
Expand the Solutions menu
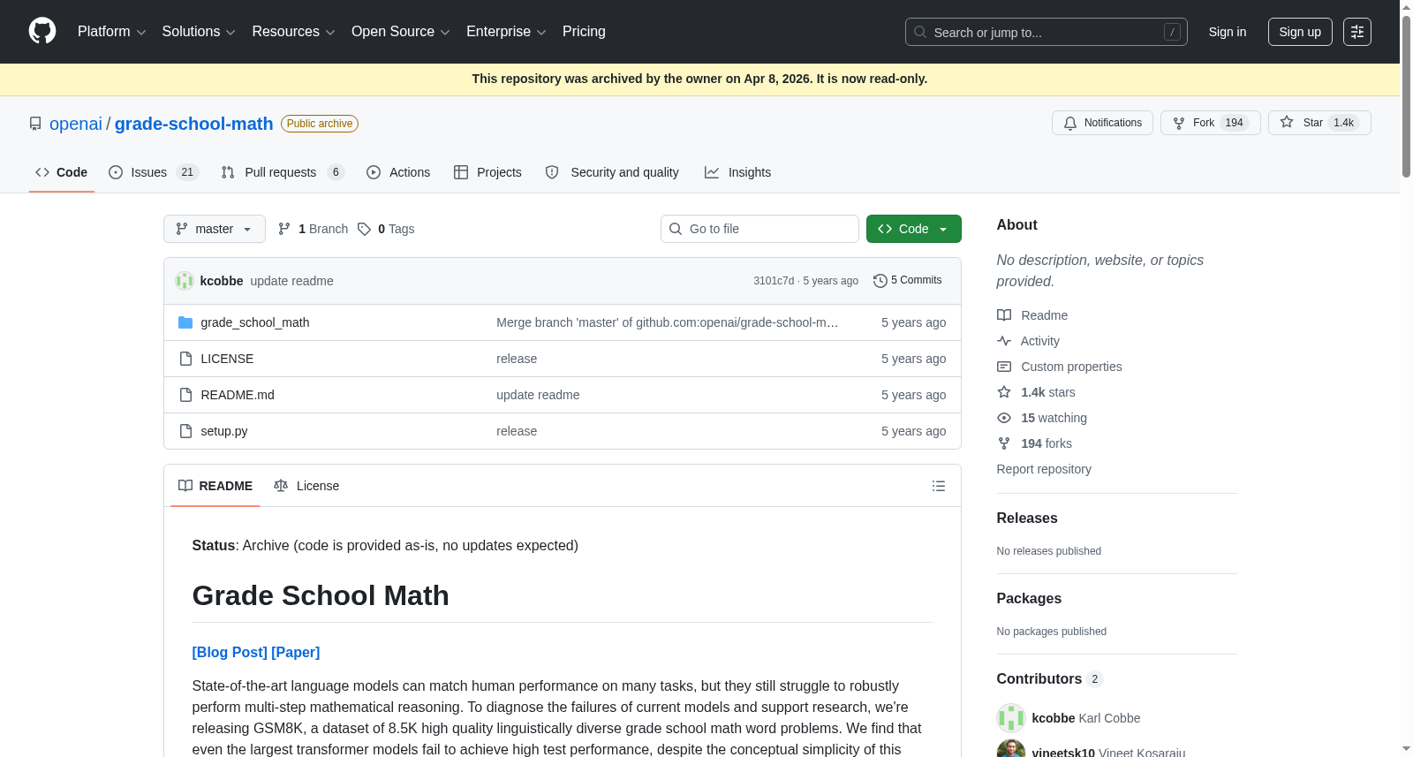coord(199,32)
